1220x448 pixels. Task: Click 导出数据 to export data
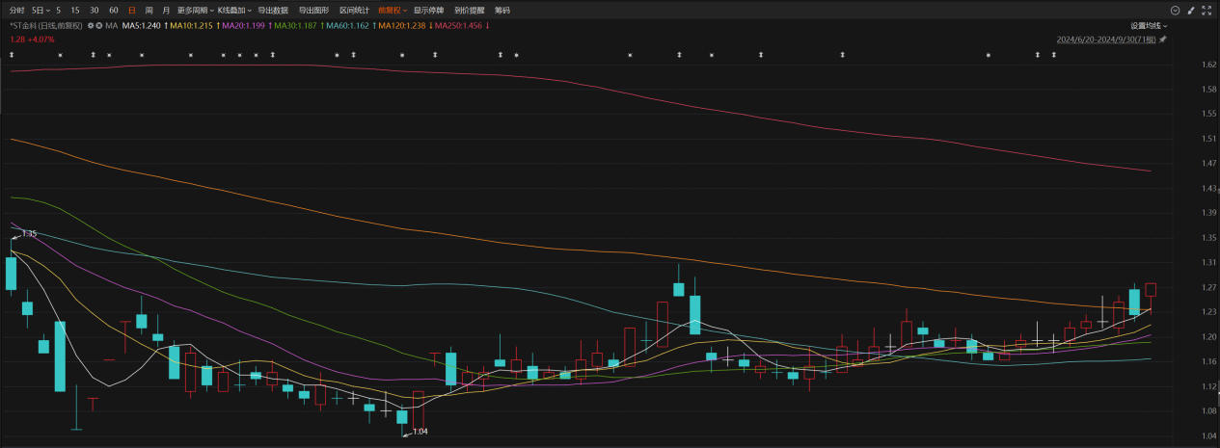(x=273, y=10)
